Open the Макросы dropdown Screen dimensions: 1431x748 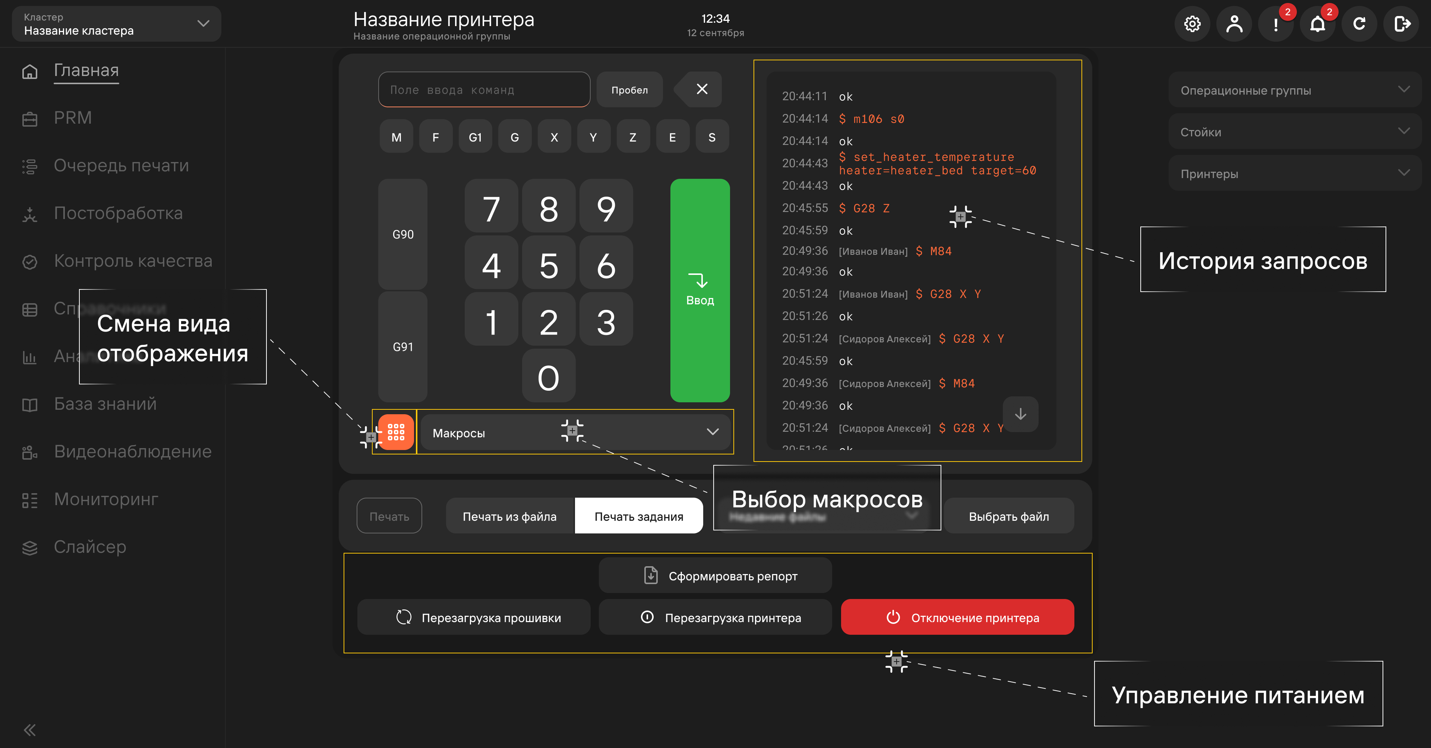click(575, 432)
